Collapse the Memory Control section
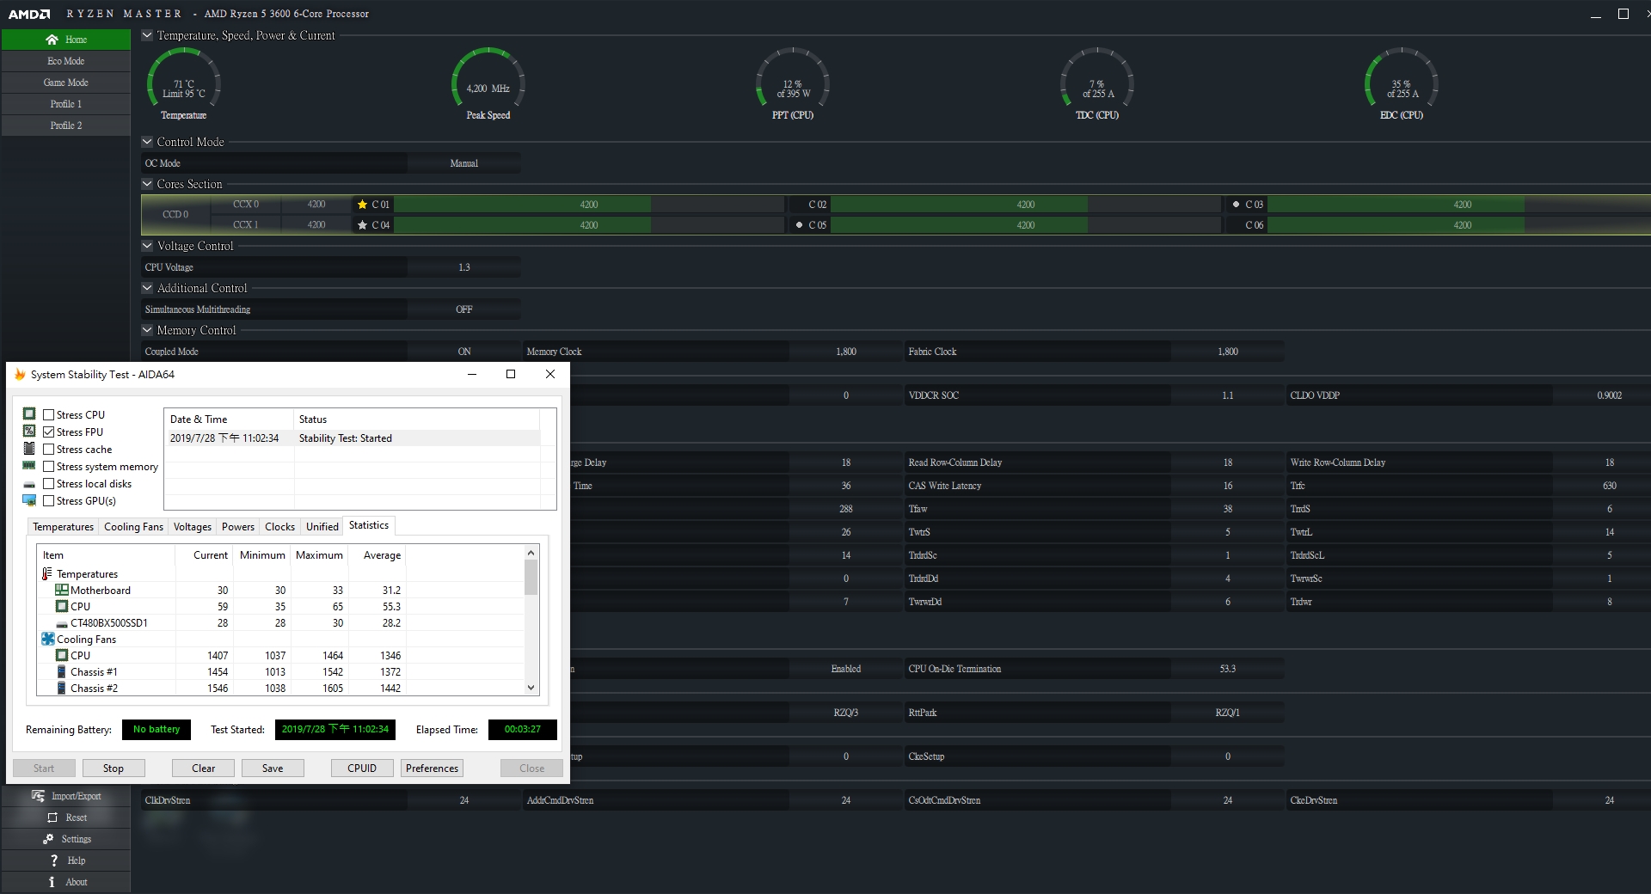This screenshot has width=1651, height=894. 147,330
